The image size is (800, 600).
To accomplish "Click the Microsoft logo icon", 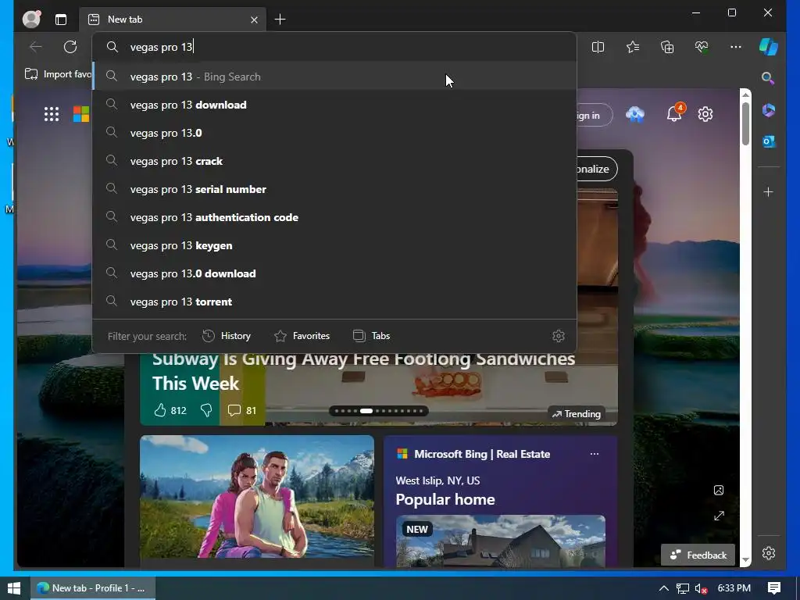I will (x=81, y=114).
